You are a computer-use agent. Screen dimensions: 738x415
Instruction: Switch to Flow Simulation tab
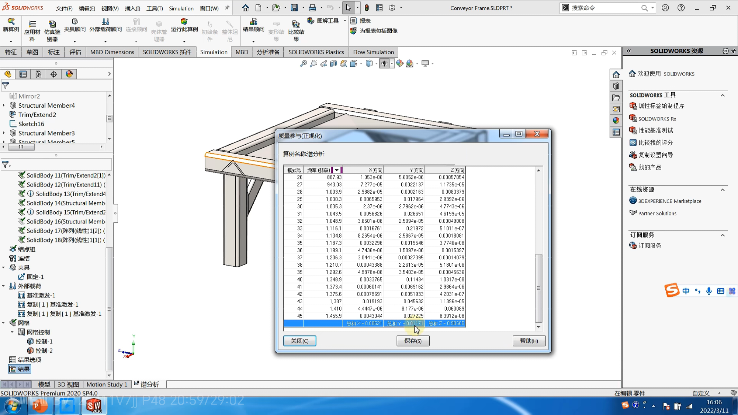click(373, 52)
